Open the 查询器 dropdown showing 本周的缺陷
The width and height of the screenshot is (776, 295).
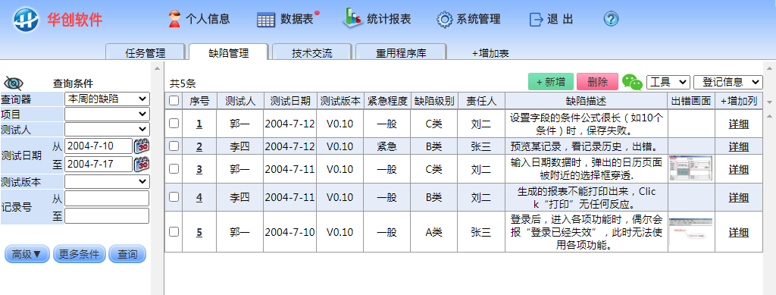pyautogui.click(x=107, y=99)
